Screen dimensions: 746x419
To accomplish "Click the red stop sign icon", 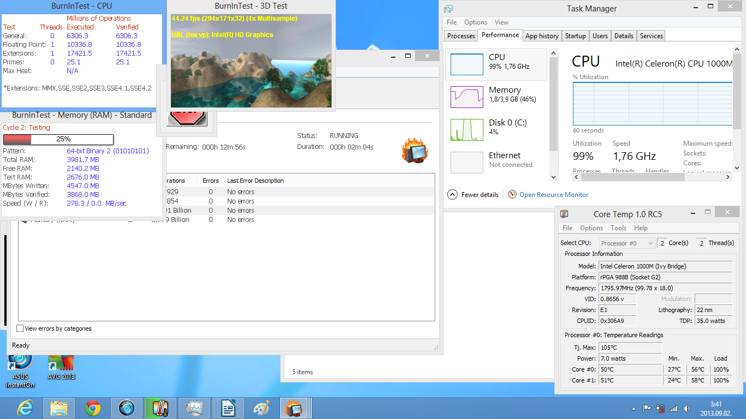I will pyautogui.click(x=187, y=117).
